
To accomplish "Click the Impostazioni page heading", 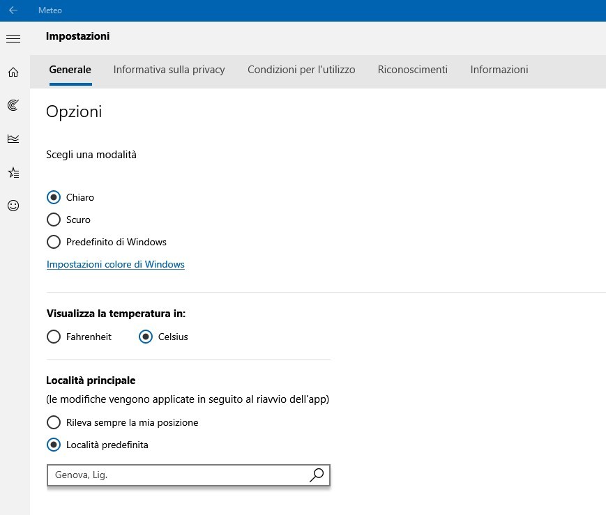I will coord(77,36).
